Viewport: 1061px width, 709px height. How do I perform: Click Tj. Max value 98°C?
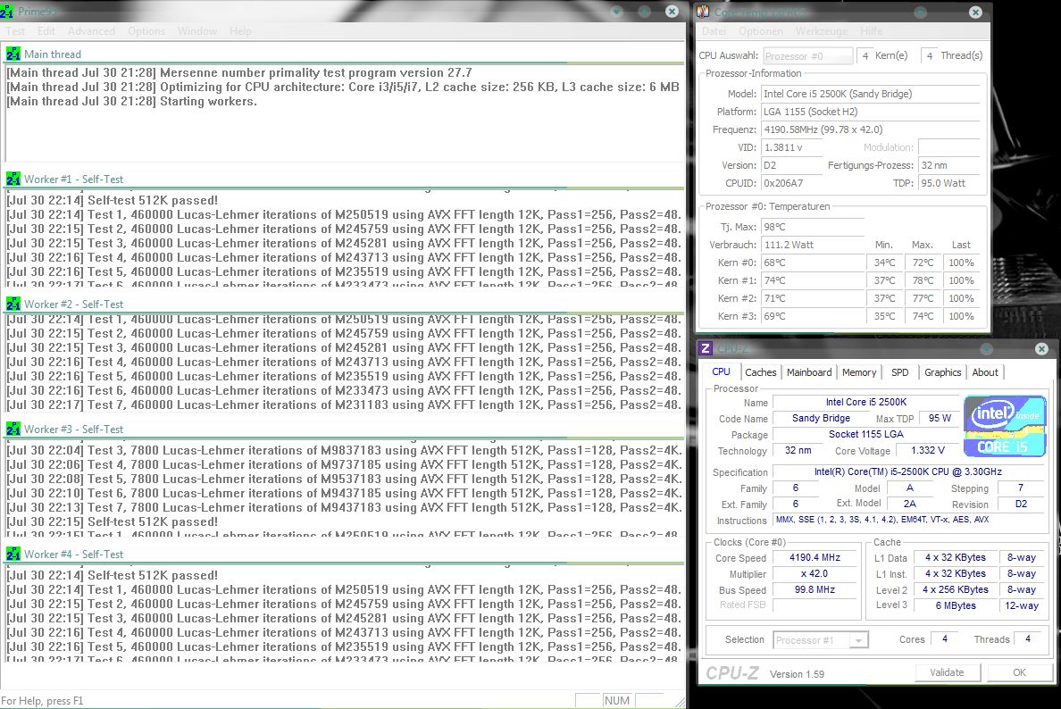pos(812,228)
